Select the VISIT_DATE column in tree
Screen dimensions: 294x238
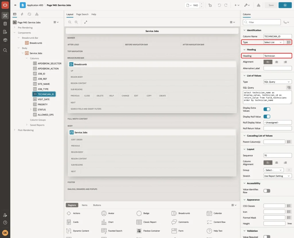(44, 99)
